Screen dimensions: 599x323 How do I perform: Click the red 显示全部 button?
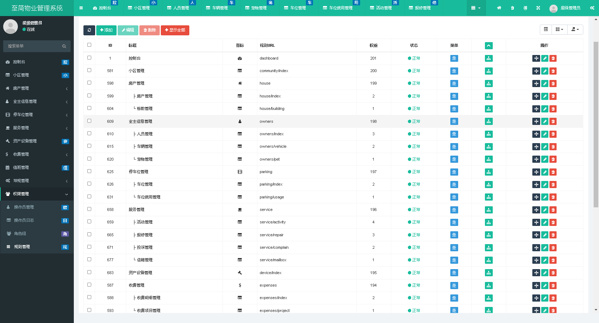(x=175, y=30)
